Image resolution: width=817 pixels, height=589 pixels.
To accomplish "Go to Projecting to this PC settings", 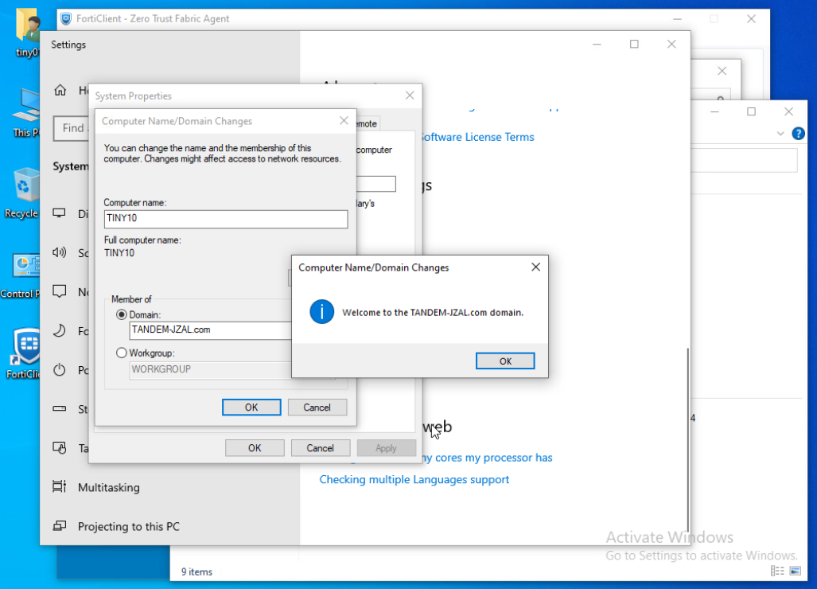I will [128, 526].
